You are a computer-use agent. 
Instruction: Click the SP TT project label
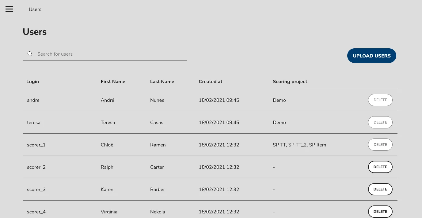tap(279, 145)
